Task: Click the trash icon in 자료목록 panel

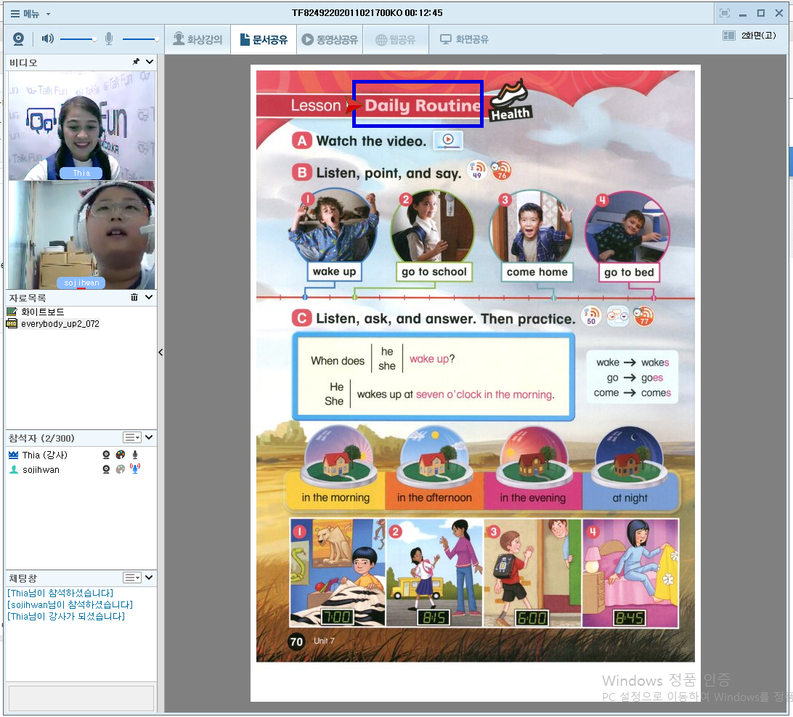Action: pos(134,297)
